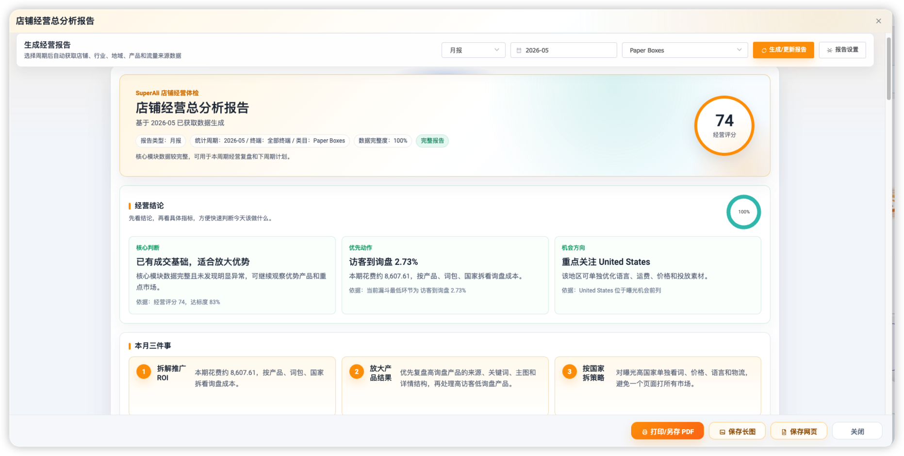Screen dimensions: 904x456
Task: Click step number 3 badge for 按国家拆策略
Action: point(570,372)
